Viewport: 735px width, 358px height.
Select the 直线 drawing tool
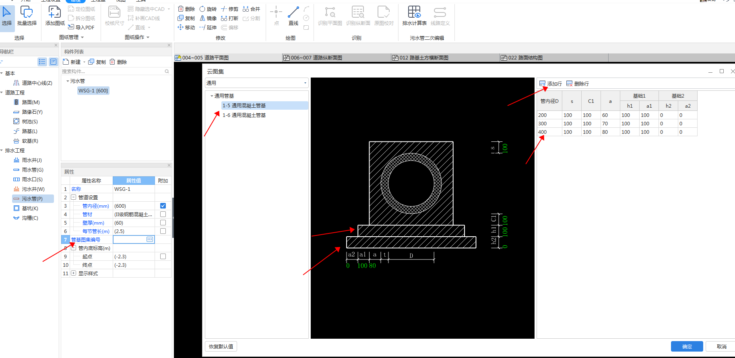point(293,16)
